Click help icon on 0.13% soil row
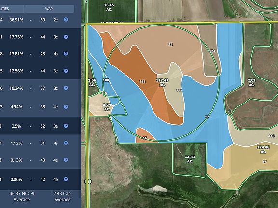The image size is (278, 208). pos(66,160)
